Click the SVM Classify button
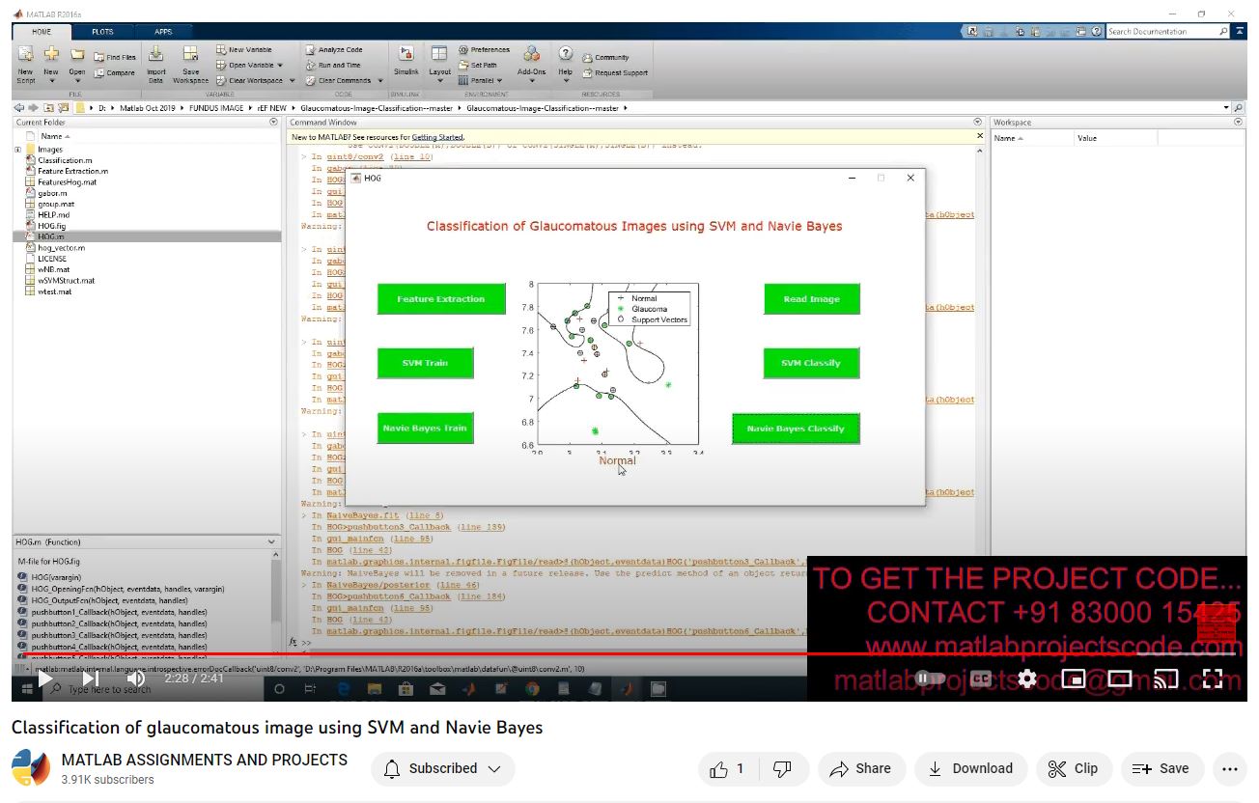The height and width of the screenshot is (803, 1259). [811, 363]
